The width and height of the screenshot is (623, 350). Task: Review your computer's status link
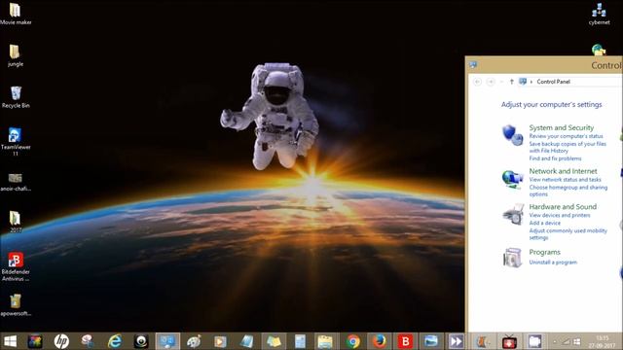tap(566, 136)
